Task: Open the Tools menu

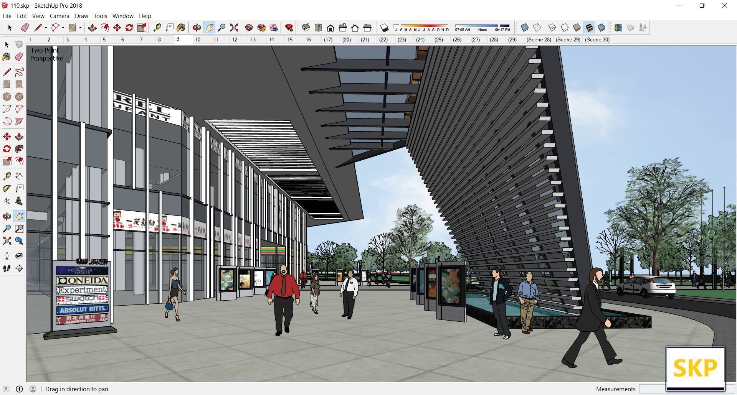Action: point(100,16)
